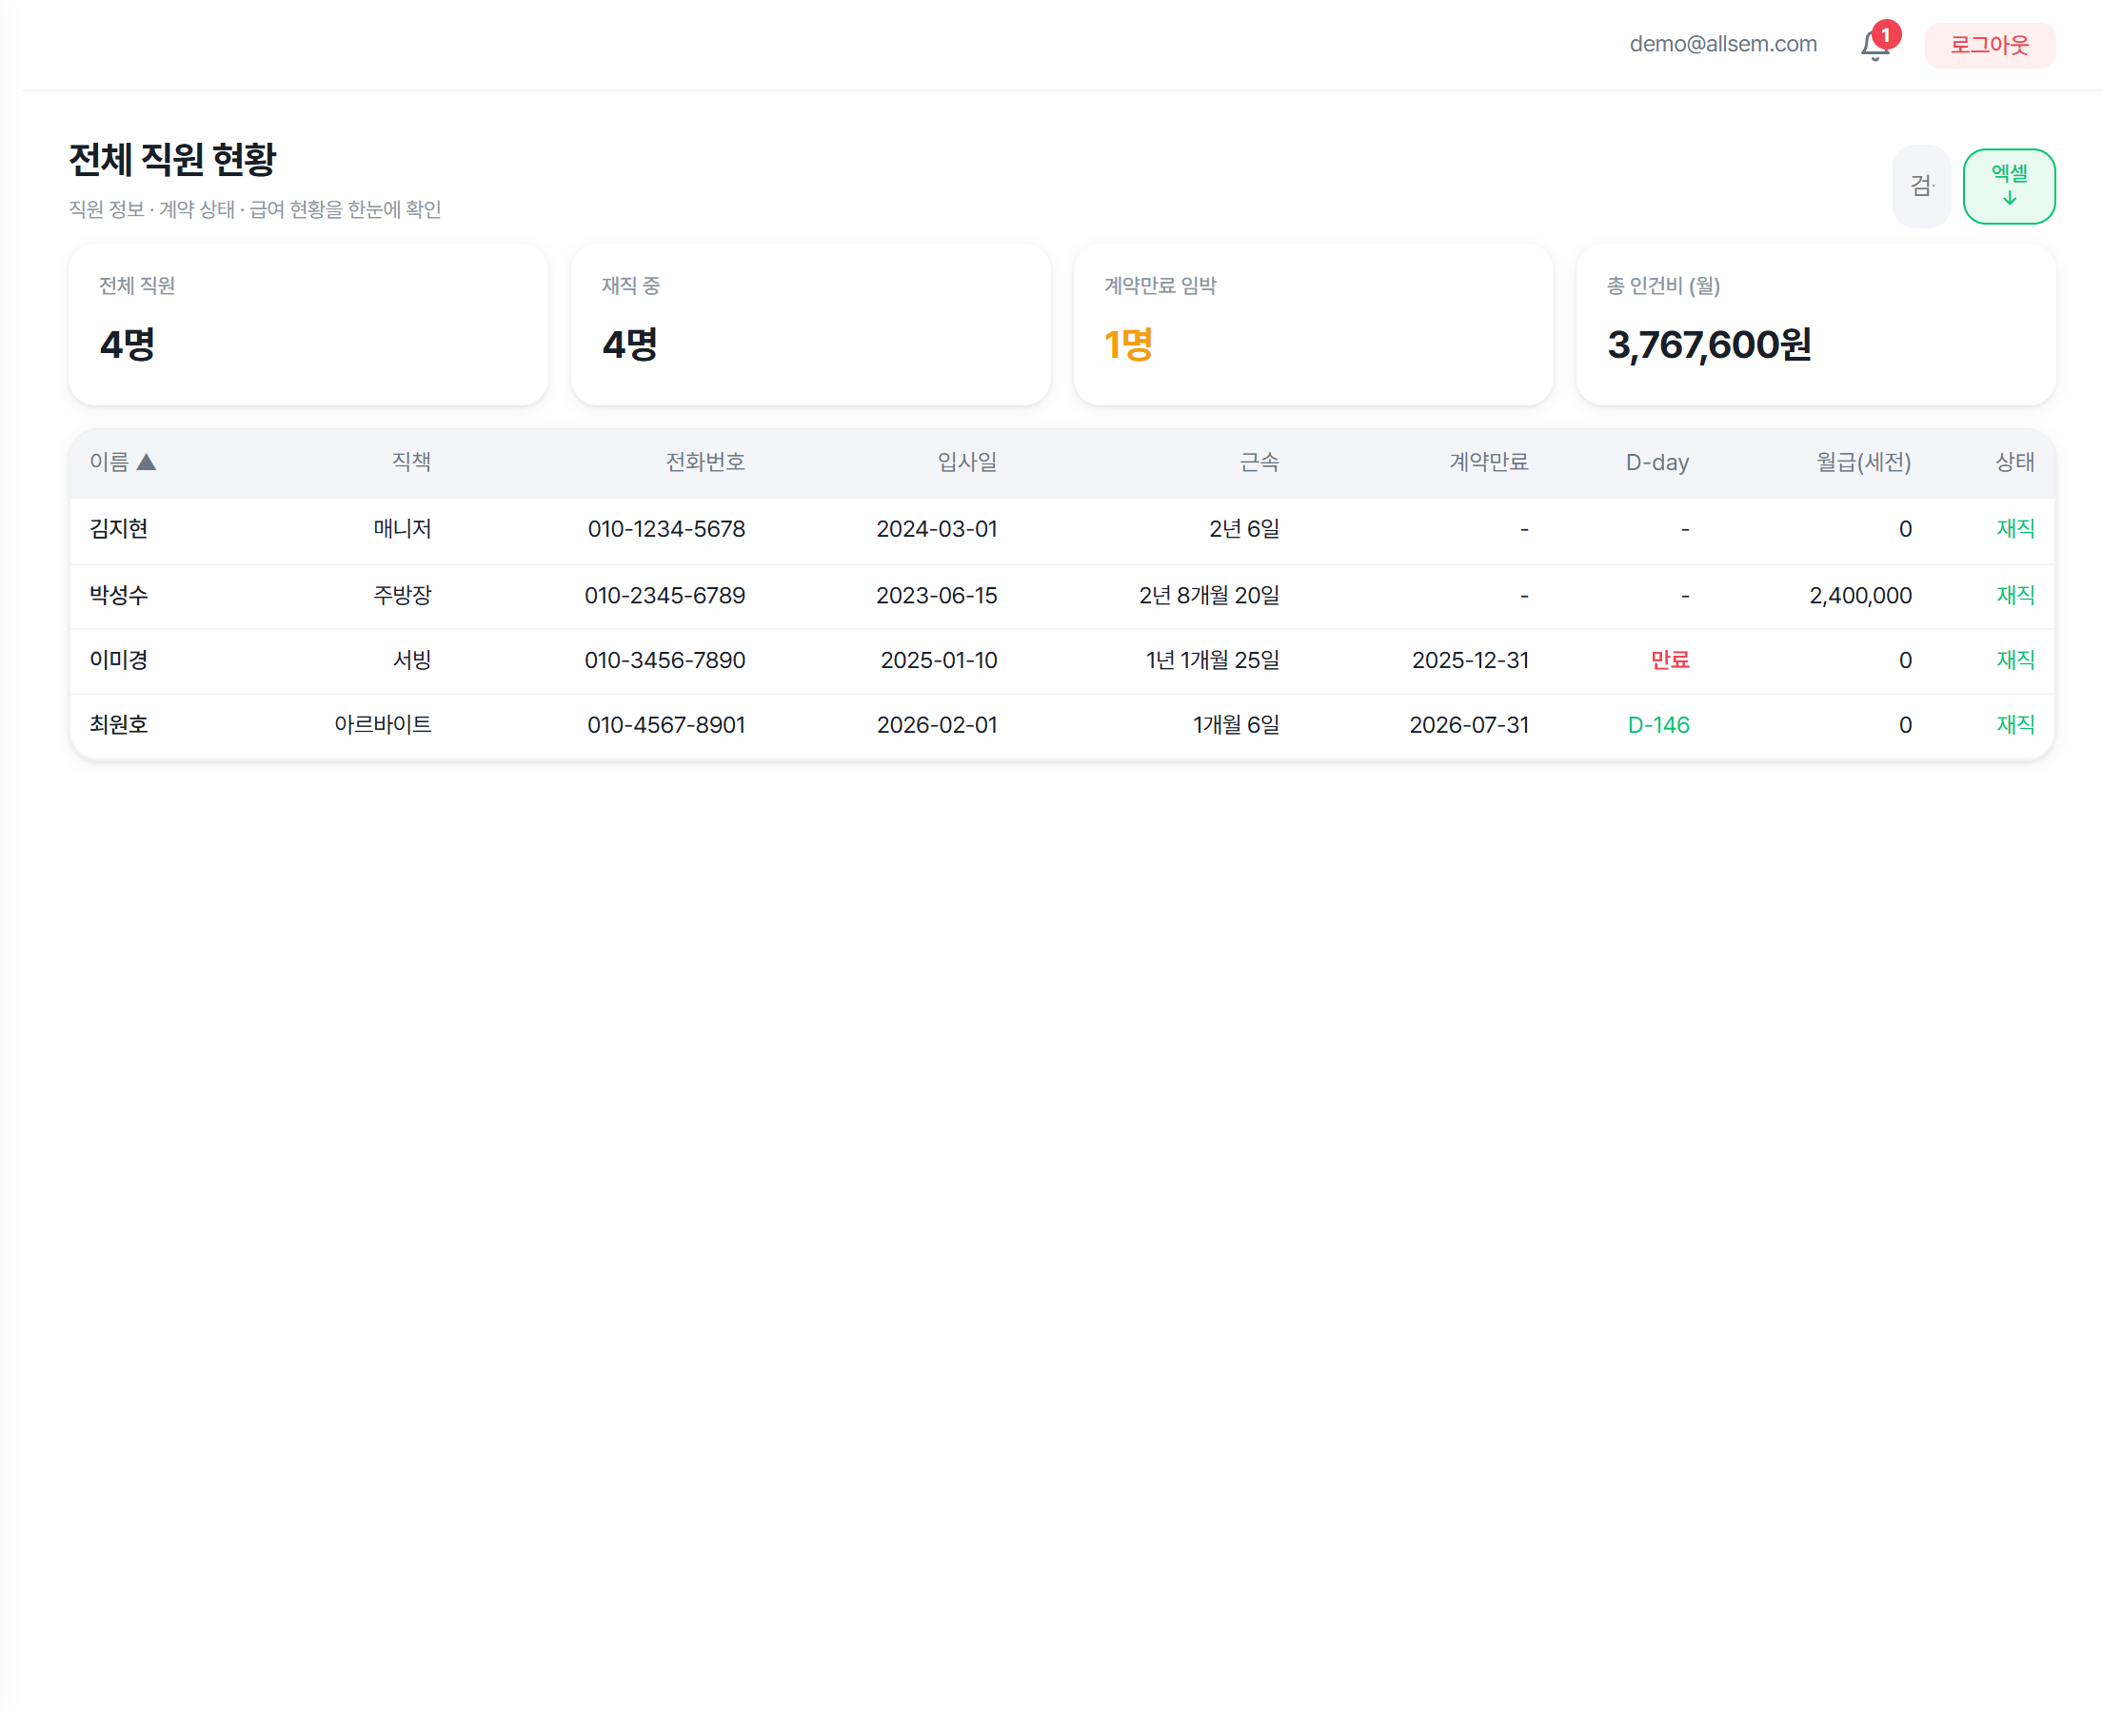Sort table by 입사일 column header
Screen dimensions: 2102x1713
966,462
